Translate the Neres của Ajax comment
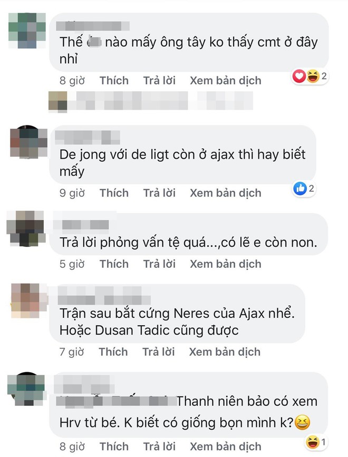The height and width of the screenshot is (457, 348). pos(225,352)
